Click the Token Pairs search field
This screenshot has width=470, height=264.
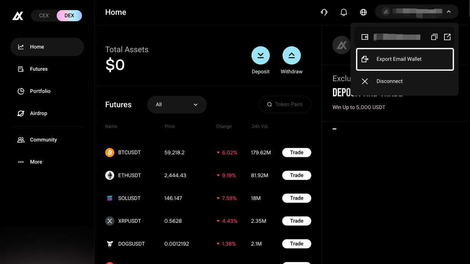coord(285,104)
